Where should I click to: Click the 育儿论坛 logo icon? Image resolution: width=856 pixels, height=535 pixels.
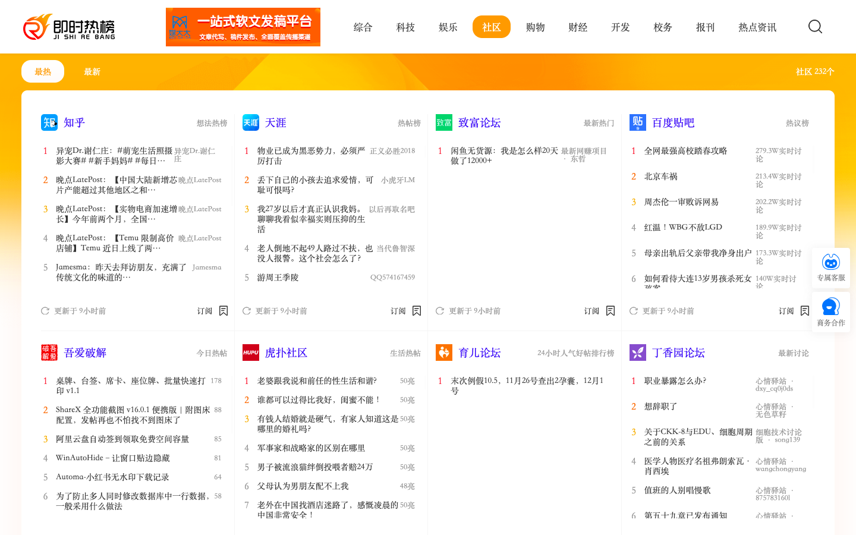[x=444, y=353]
